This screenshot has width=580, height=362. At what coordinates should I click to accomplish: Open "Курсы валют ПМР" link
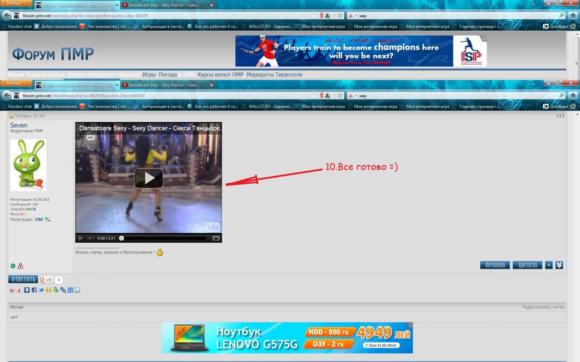pyautogui.click(x=220, y=74)
